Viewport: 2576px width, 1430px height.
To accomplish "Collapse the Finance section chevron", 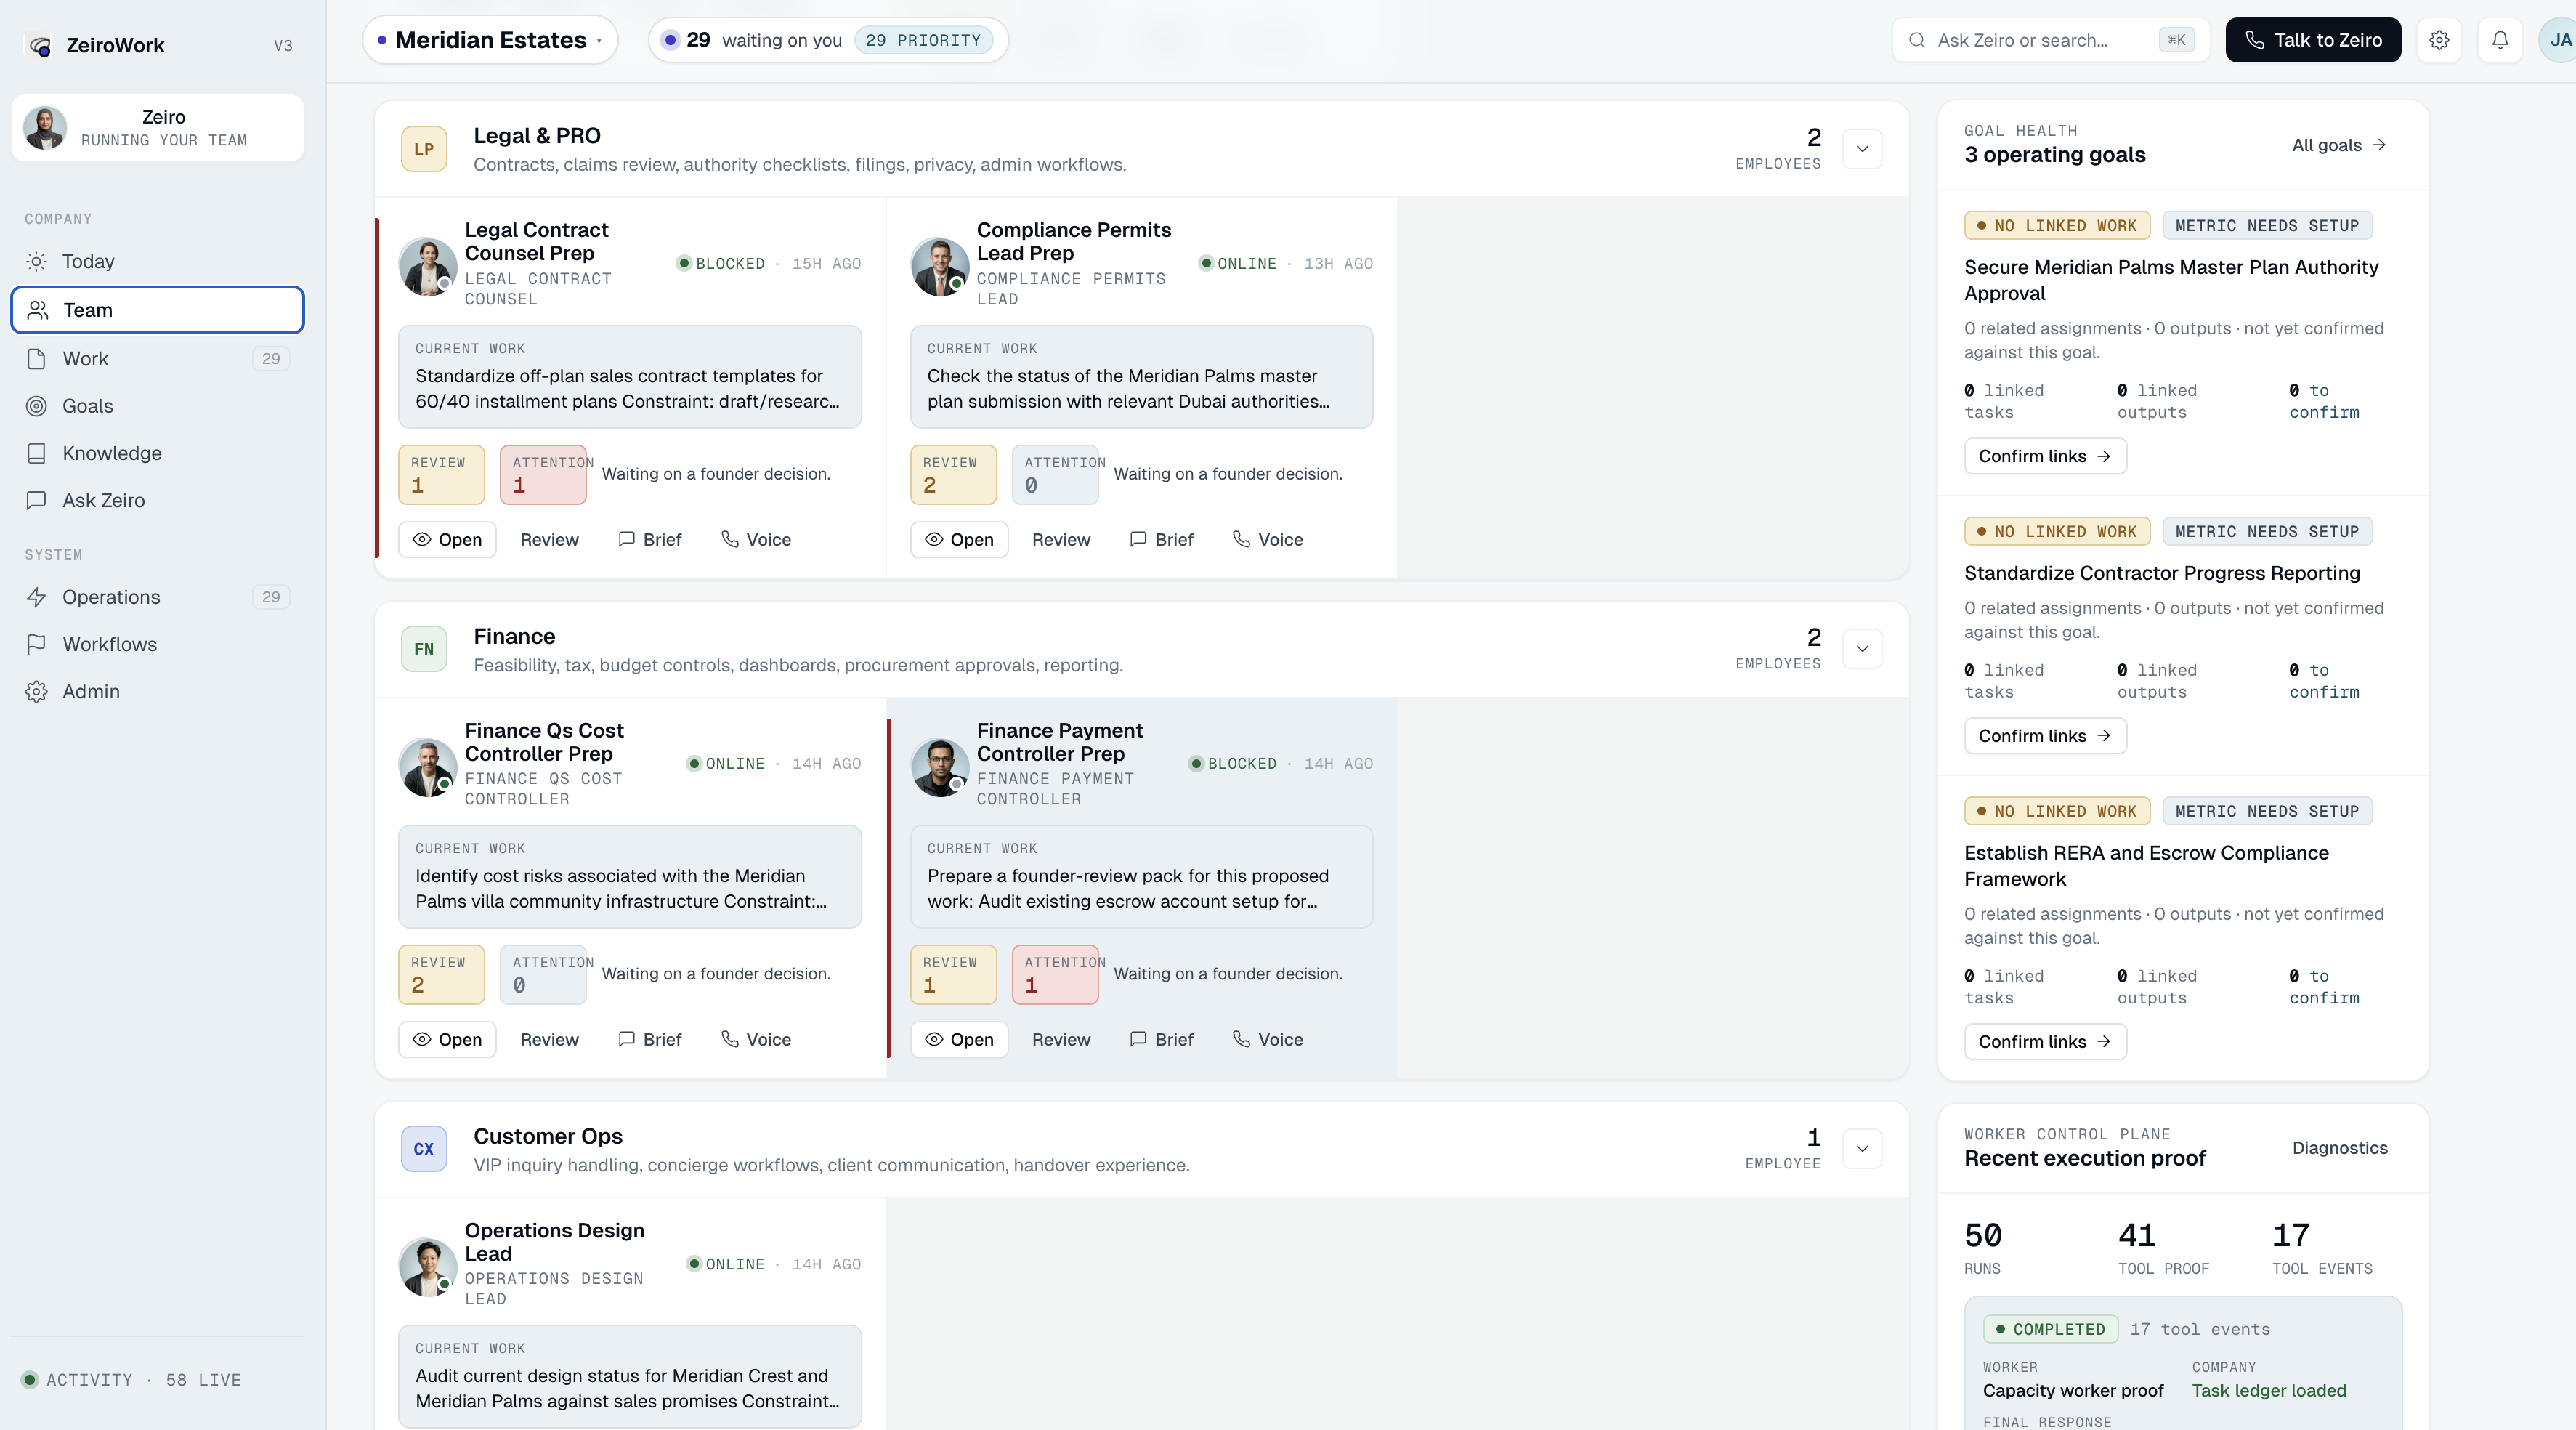I will coord(1862,649).
